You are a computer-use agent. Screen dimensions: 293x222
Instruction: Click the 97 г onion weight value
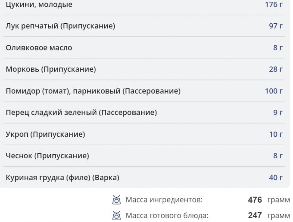pyautogui.click(x=276, y=26)
